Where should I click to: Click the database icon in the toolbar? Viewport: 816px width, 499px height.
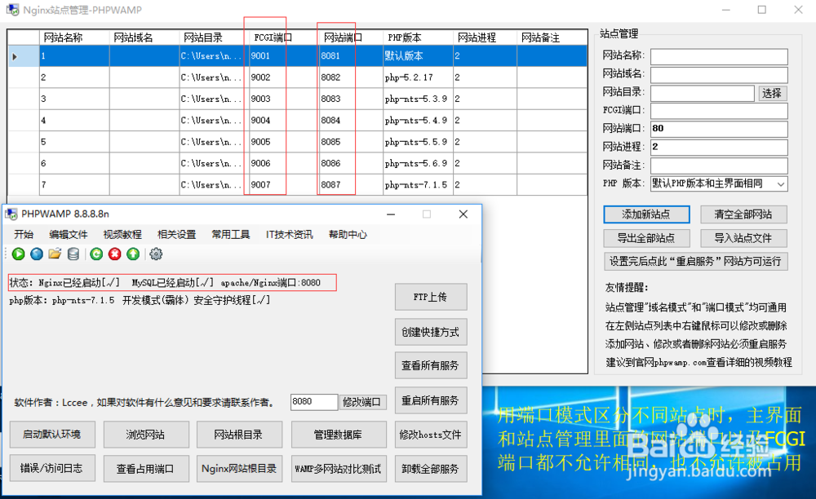pyautogui.click(x=73, y=254)
